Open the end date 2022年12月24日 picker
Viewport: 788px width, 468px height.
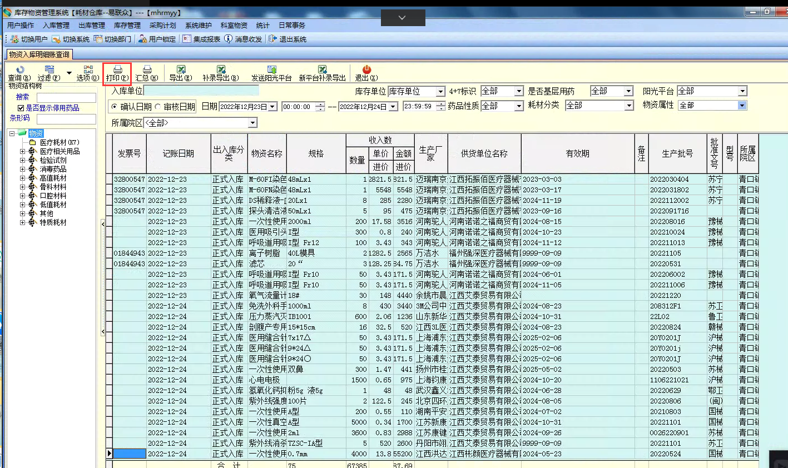pos(393,107)
